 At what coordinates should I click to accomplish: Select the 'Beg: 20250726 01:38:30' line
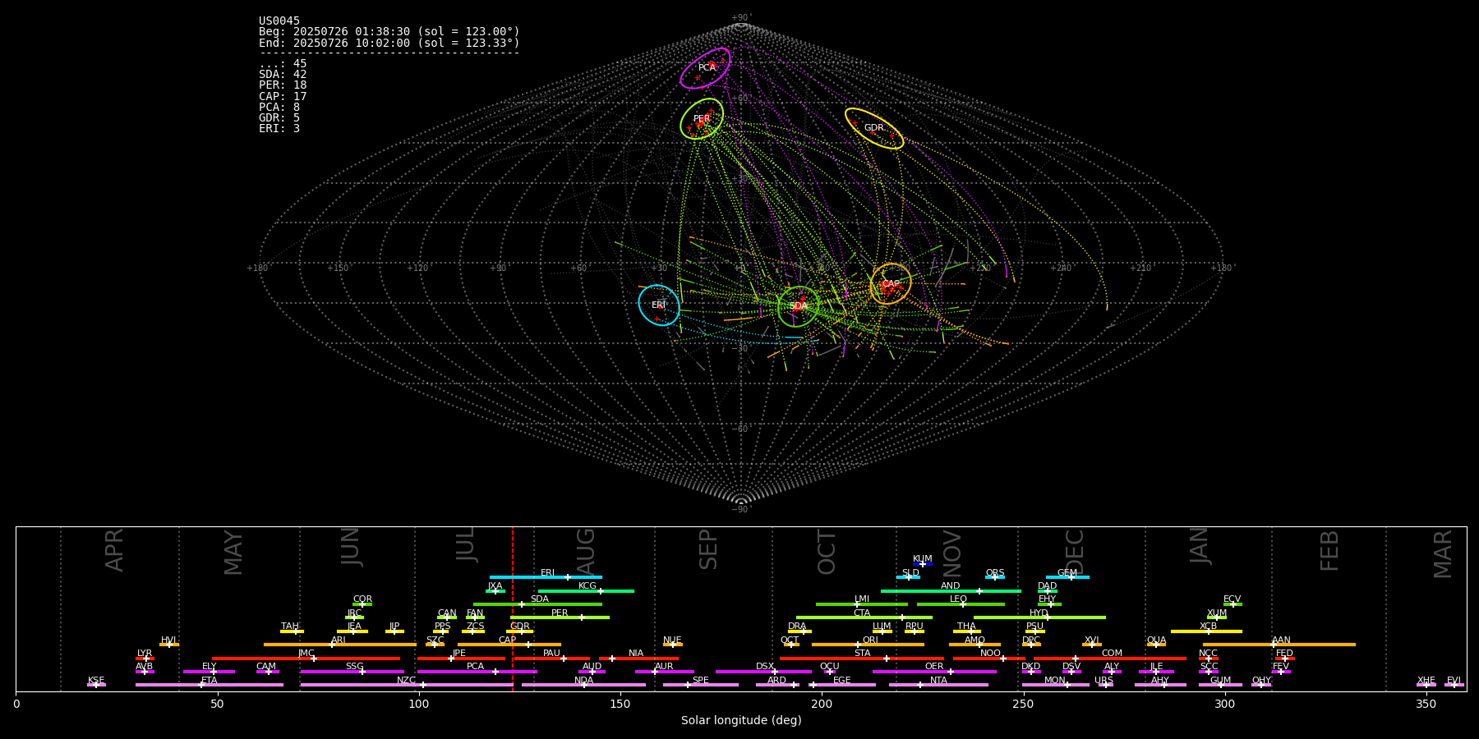(x=389, y=32)
